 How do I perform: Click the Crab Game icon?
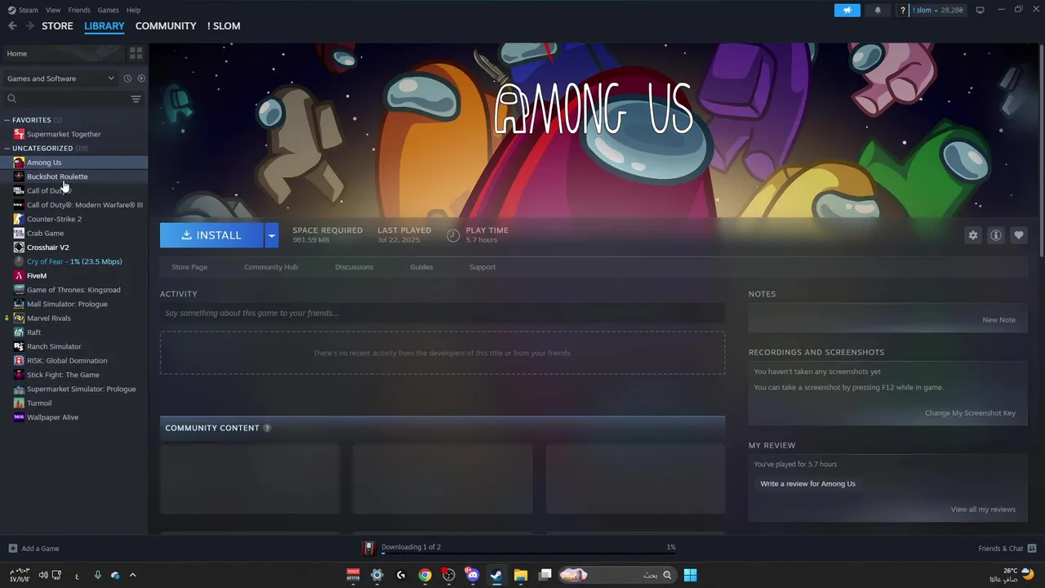click(19, 234)
